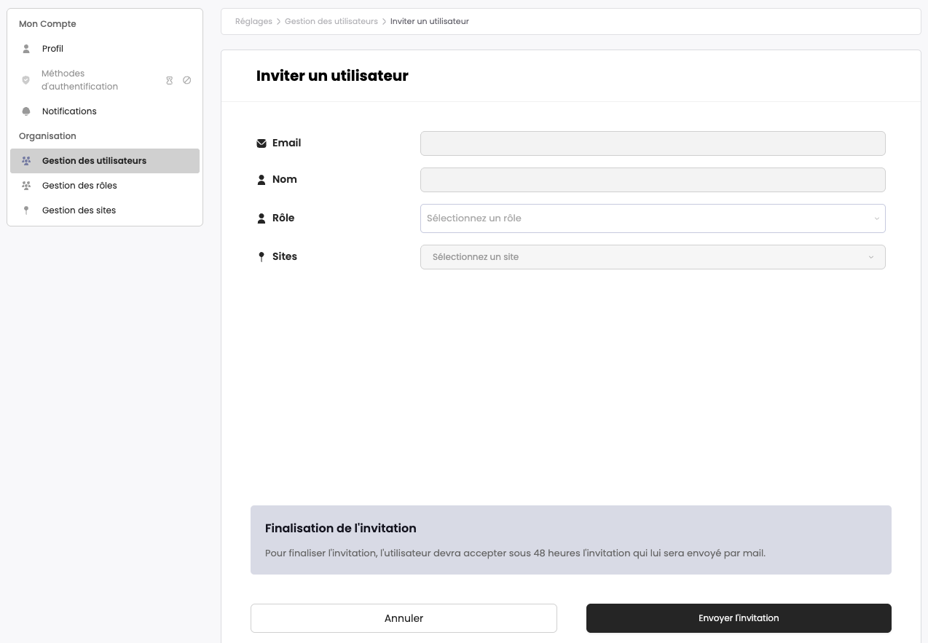This screenshot has height=643, width=928.
Task: Open the Sélectionnez un site dropdown
Action: pyautogui.click(x=653, y=257)
